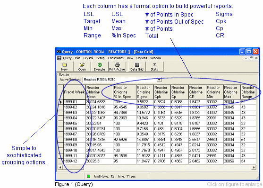
Task: Click the binoculars icon in the title bar
Action: coord(59,52)
